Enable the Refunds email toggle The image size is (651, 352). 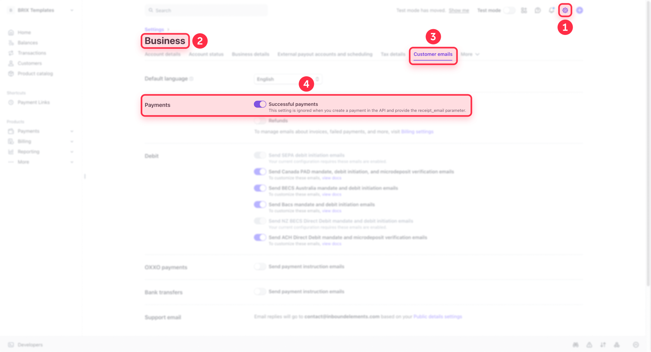(260, 120)
